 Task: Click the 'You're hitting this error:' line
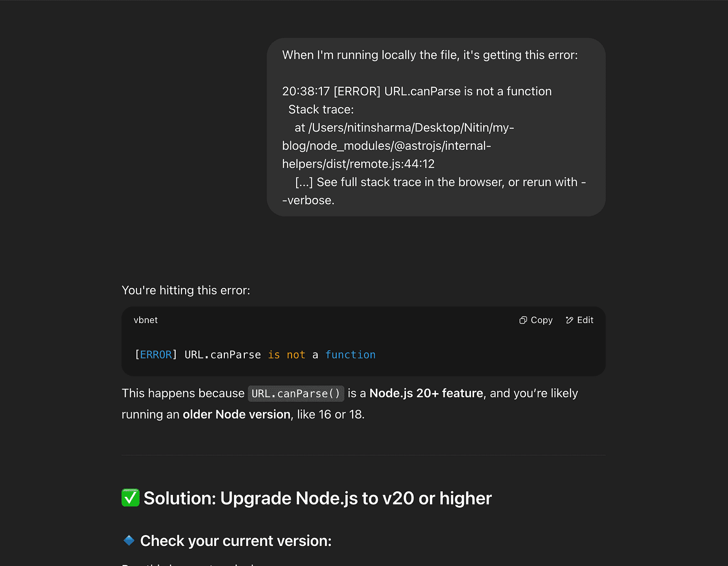tap(186, 290)
